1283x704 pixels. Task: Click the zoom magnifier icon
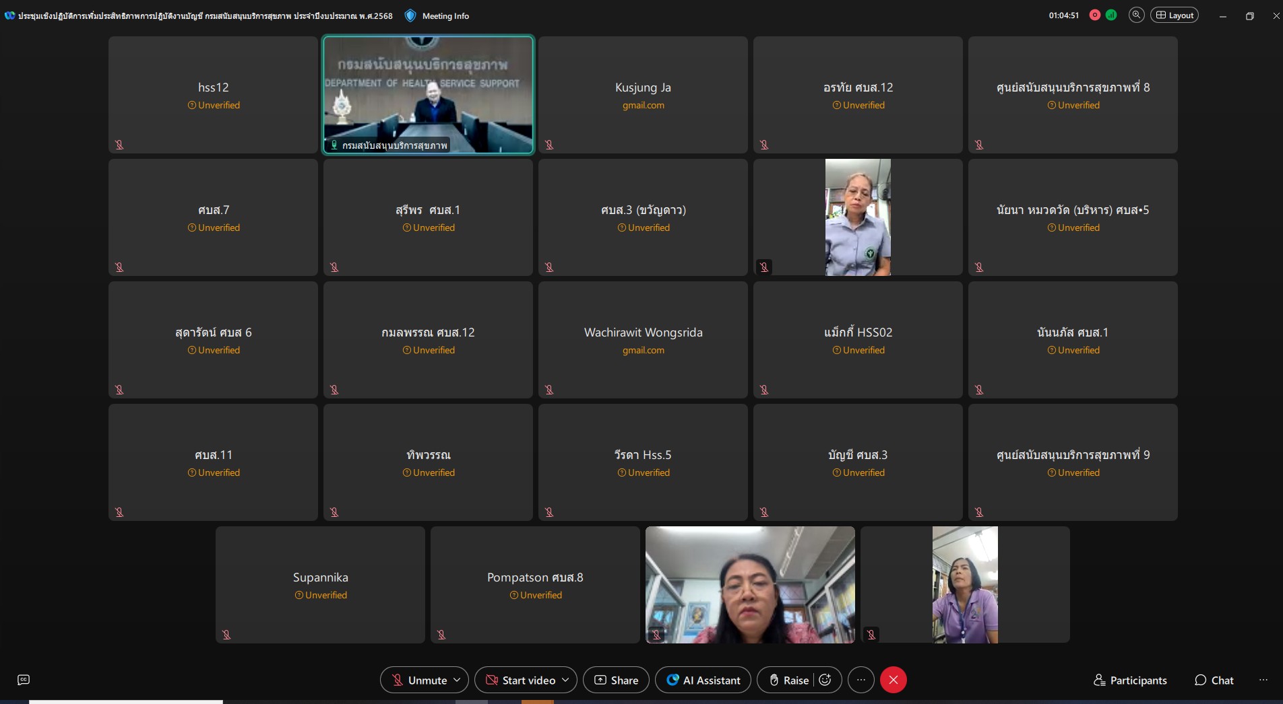tap(1136, 15)
